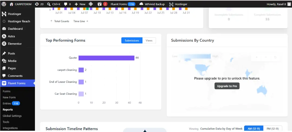Image resolution: width=292 pixels, height=132 pixels.
Task: Open the CARPETDIEM site home icon
Action: pyautogui.click(x=12, y=4)
